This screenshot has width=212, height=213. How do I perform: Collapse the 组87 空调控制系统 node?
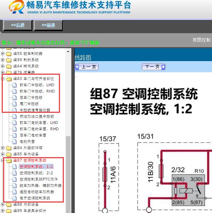point(2,160)
